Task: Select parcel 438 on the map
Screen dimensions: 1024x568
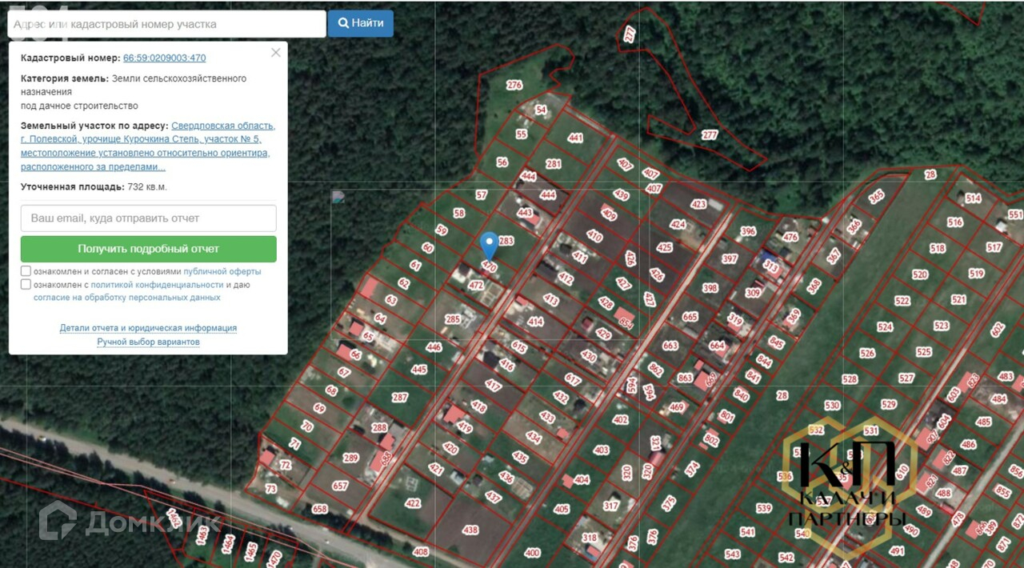Action: click(x=470, y=530)
